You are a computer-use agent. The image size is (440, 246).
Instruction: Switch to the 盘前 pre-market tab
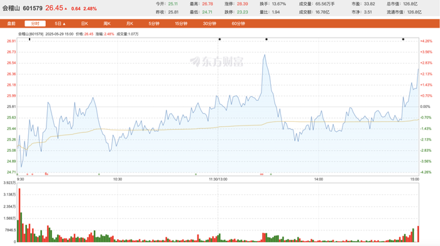pos(11,24)
